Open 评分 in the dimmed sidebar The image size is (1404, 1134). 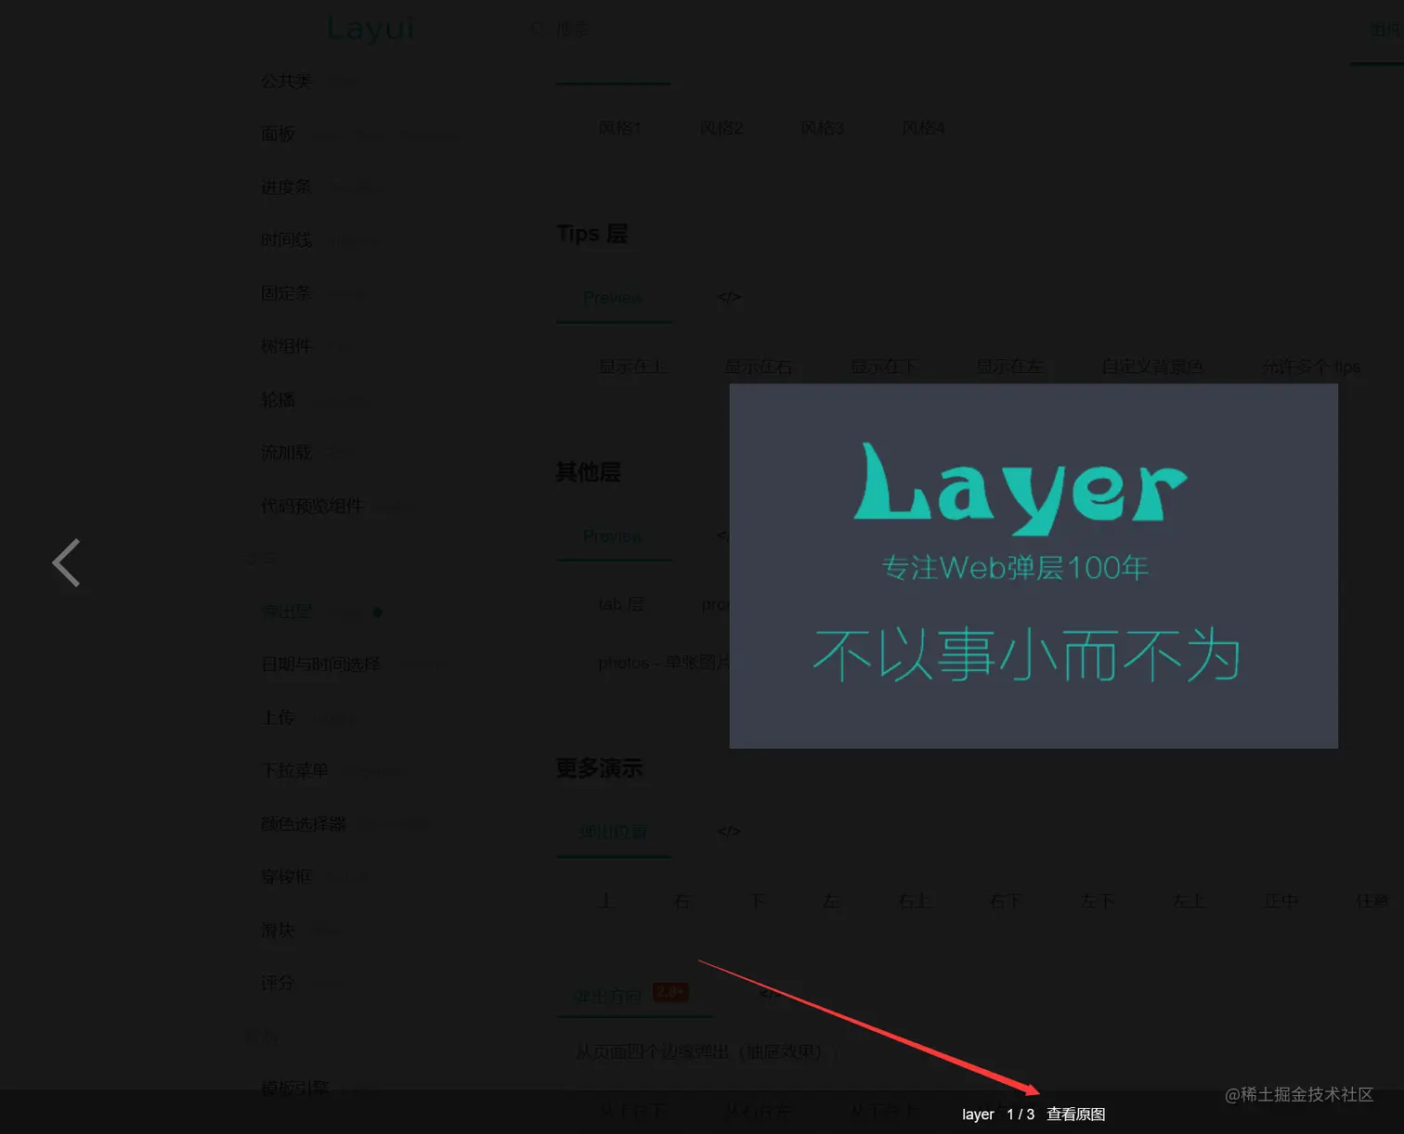coord(278,983)
